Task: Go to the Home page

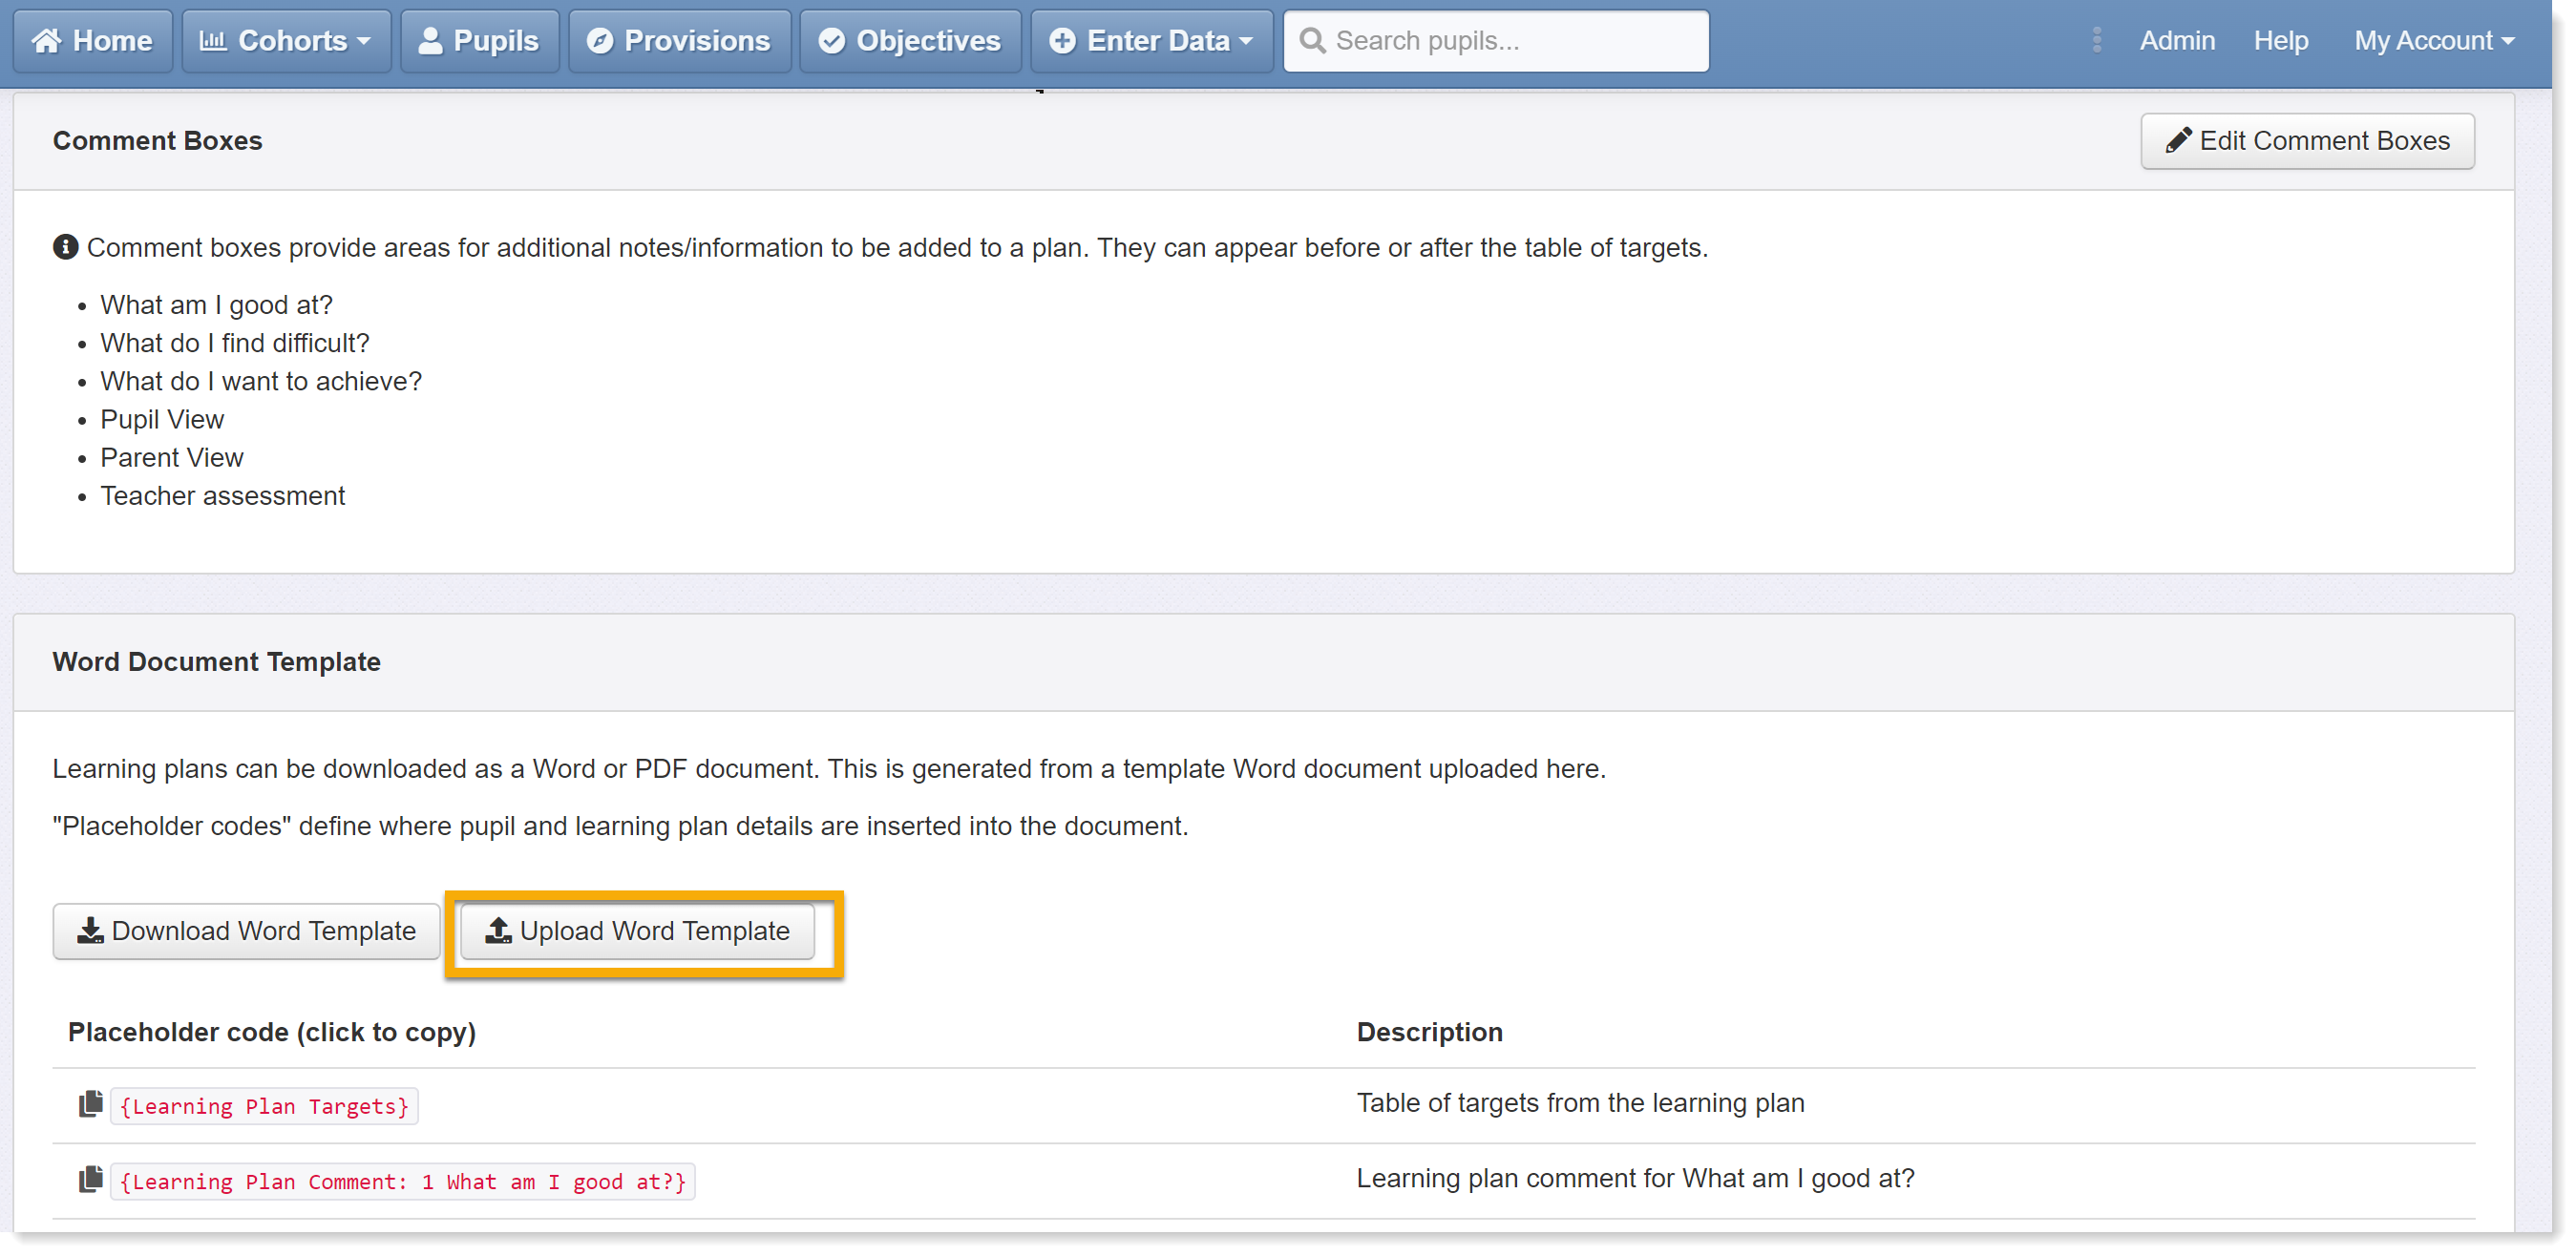Action: pyautogui.click(x=92, y=41)
